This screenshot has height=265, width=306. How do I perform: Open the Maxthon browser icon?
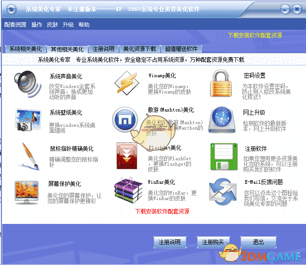(x=125, y=119)
